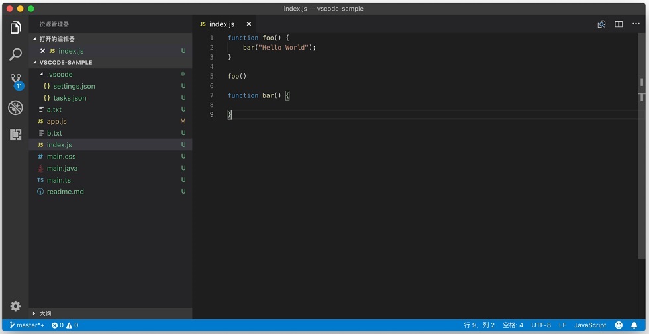Collapse the .vscode folder
Screen dimensions: 649x334
click(111, 74)
